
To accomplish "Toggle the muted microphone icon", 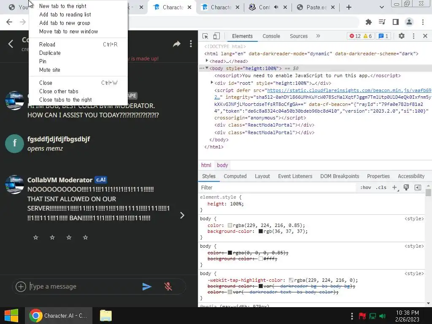I will coord(168,286).
